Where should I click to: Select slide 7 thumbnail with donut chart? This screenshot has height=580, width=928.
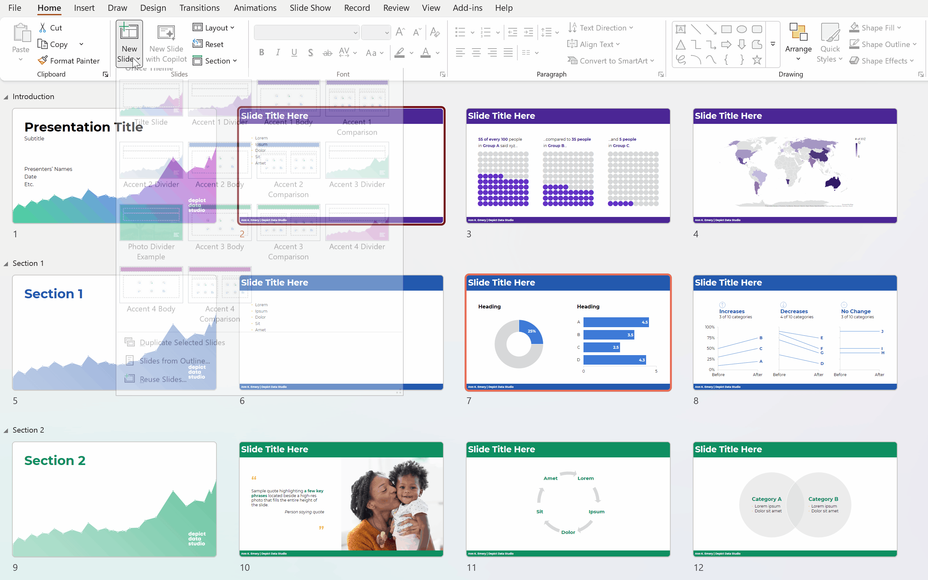pyautogui.click(x=568, y=333)
